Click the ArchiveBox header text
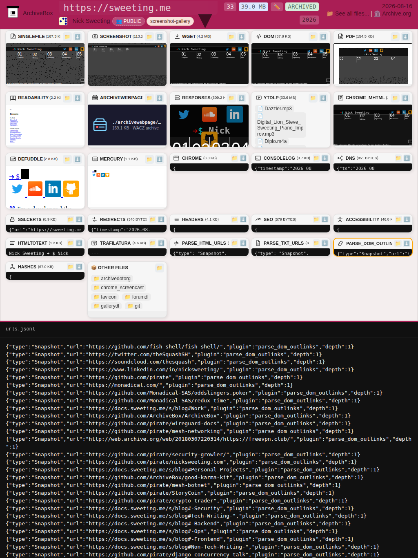The image size is (418, 558). [38, 13]
